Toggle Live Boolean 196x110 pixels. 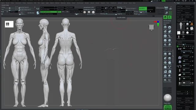coord(31,13)
